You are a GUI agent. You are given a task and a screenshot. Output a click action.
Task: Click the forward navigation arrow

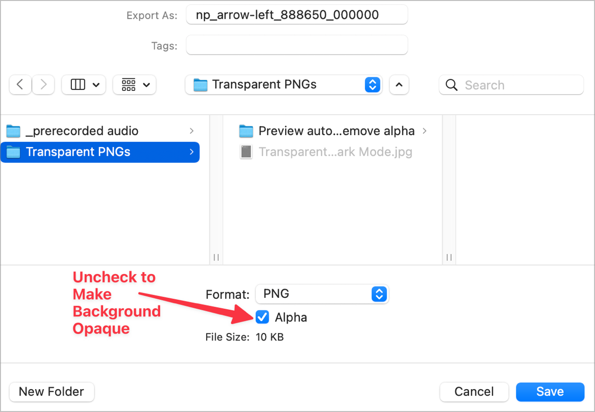pyautogui.click(x=44, y=85)
